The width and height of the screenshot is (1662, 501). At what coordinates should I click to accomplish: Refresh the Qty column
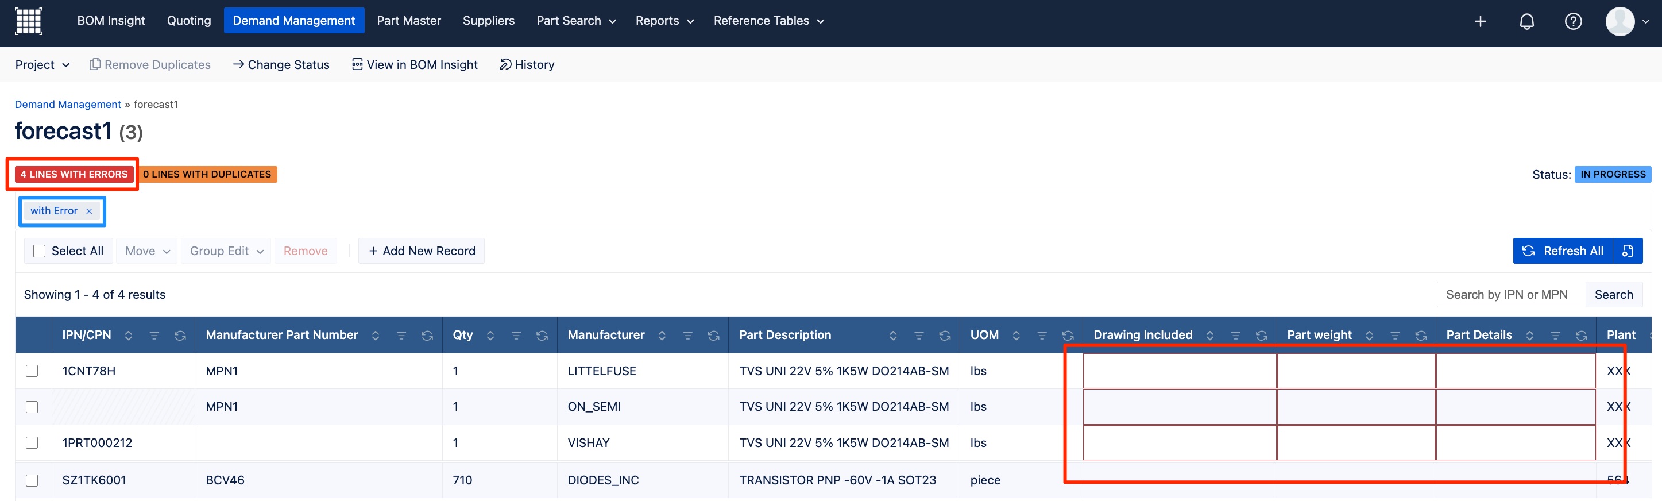click(542, 335)
